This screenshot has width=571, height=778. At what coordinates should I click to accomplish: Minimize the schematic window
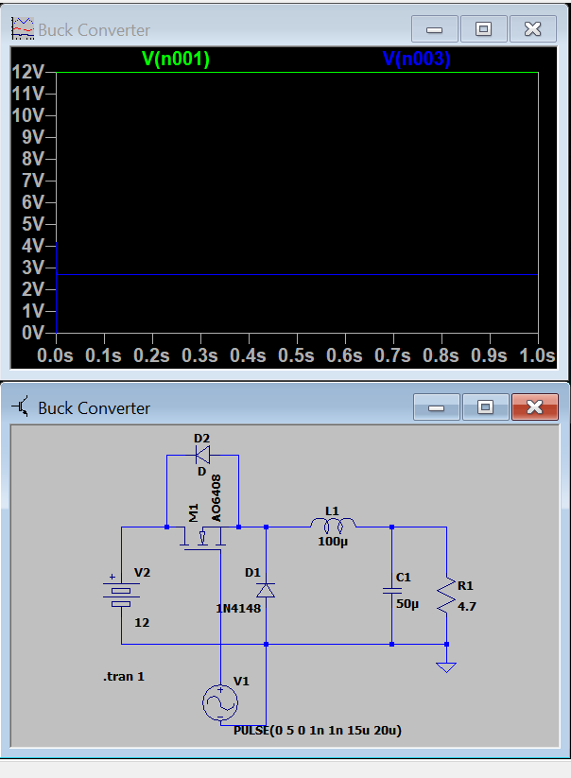pos(436,406)
